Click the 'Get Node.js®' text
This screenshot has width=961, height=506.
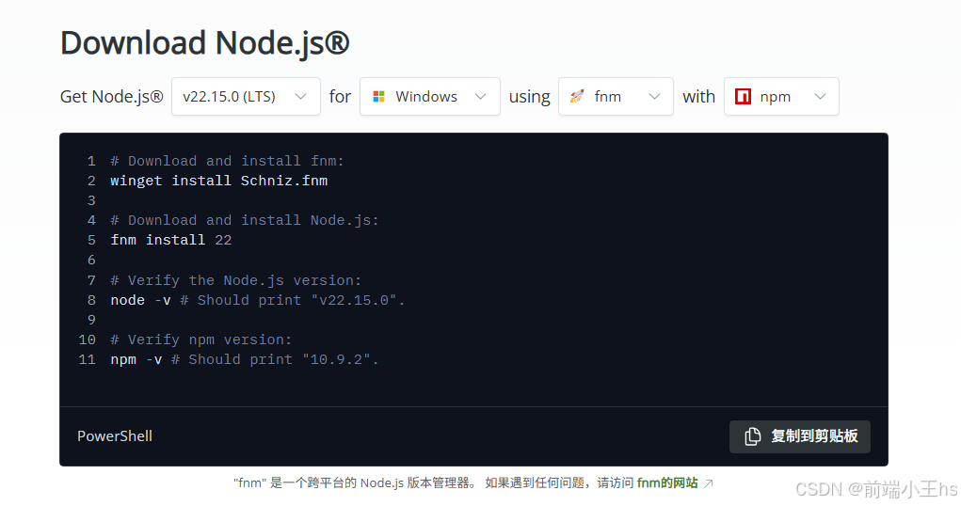[112, 97]
